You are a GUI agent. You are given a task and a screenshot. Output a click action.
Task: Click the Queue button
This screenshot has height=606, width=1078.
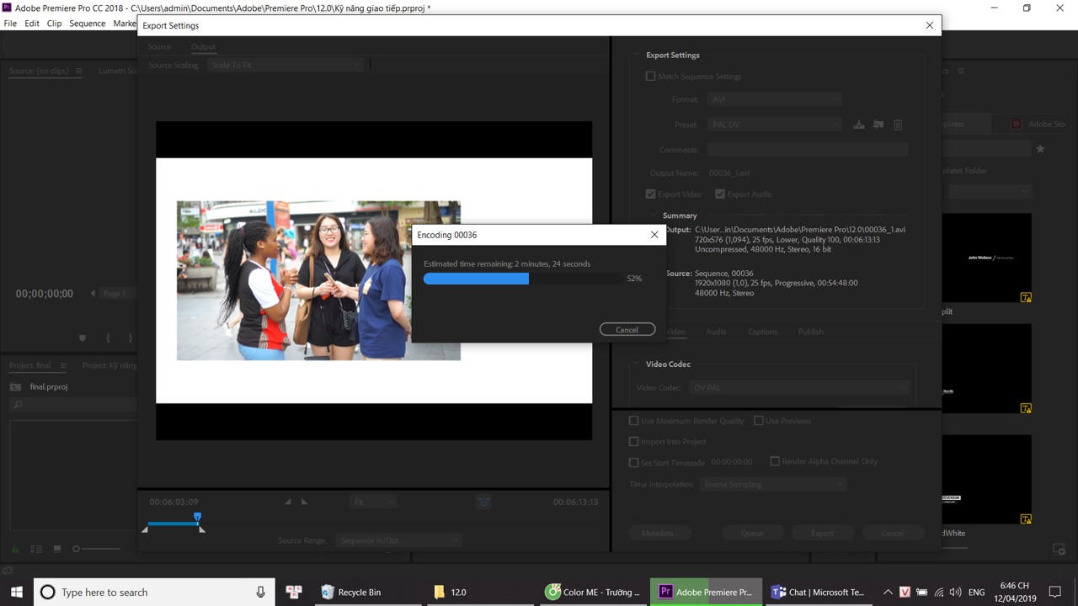click(x=752, y=533)
